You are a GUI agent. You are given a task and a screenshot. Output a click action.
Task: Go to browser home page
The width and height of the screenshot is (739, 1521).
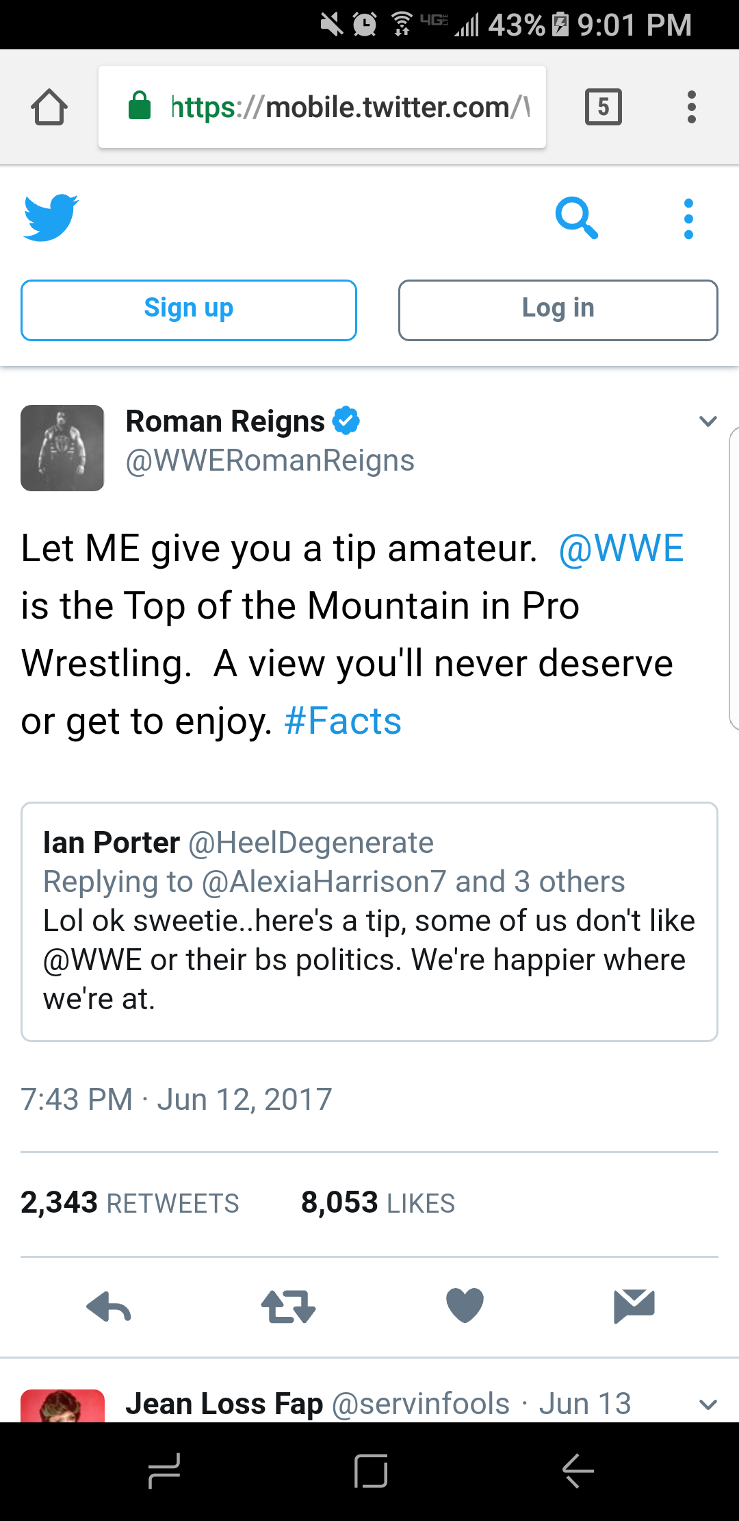[49, 108]
